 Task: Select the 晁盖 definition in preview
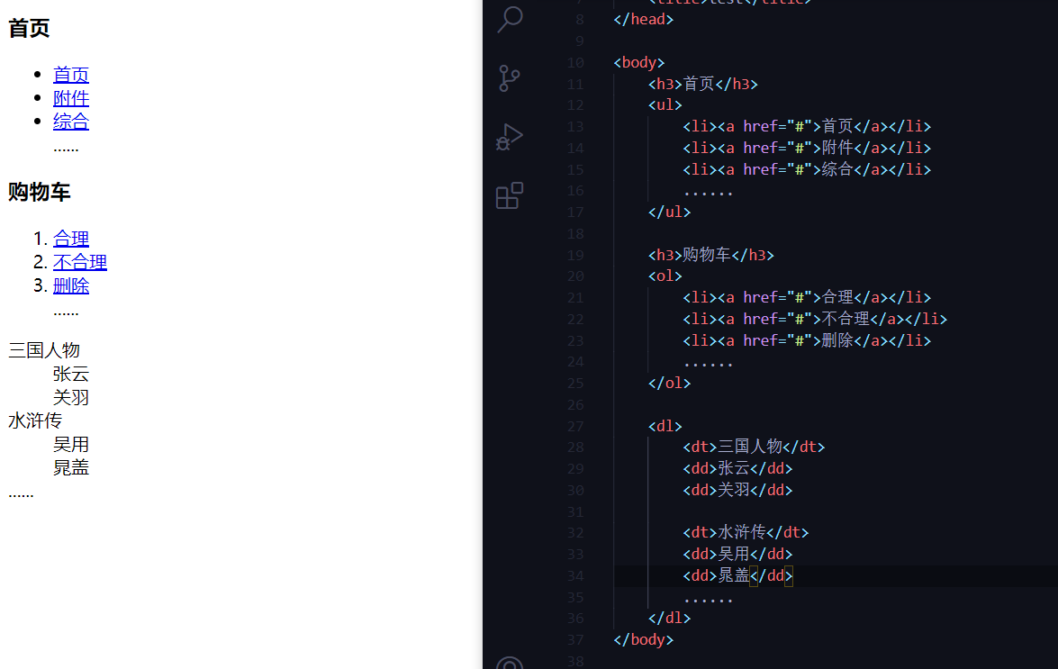coord(71,467)
